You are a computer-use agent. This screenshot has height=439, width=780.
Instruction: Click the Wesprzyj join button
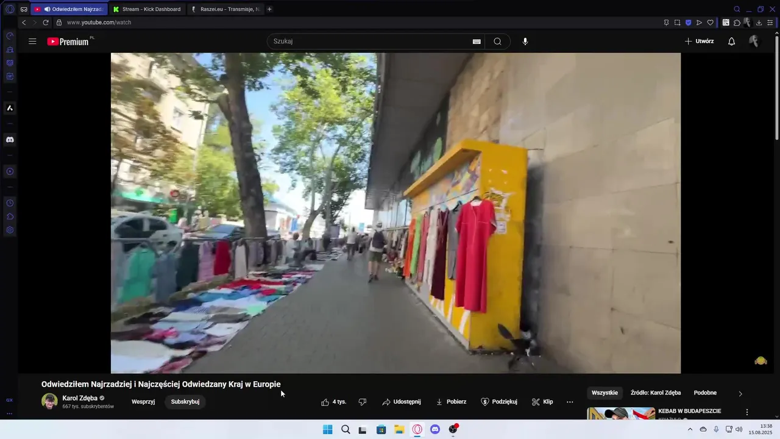pyautogui.click(x=143, y=402)
